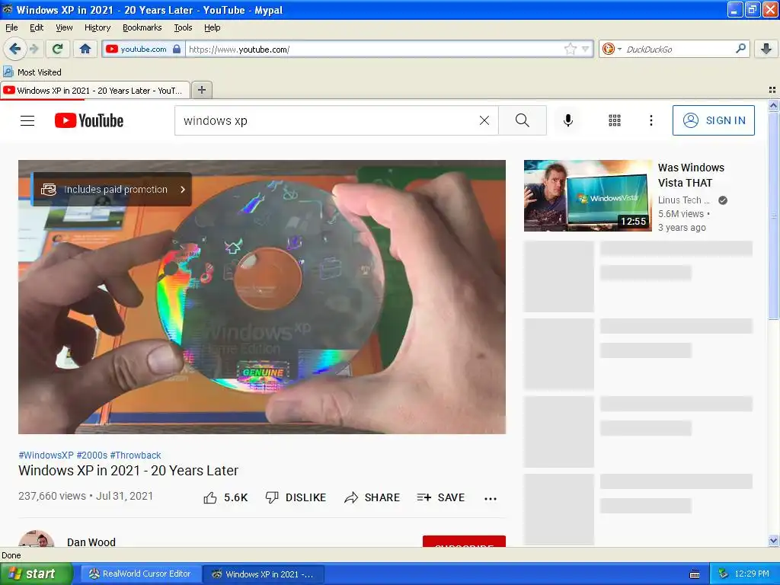
Task: Click the magnifier in the DuckDuckGo search box
Action: coord(740,48)
